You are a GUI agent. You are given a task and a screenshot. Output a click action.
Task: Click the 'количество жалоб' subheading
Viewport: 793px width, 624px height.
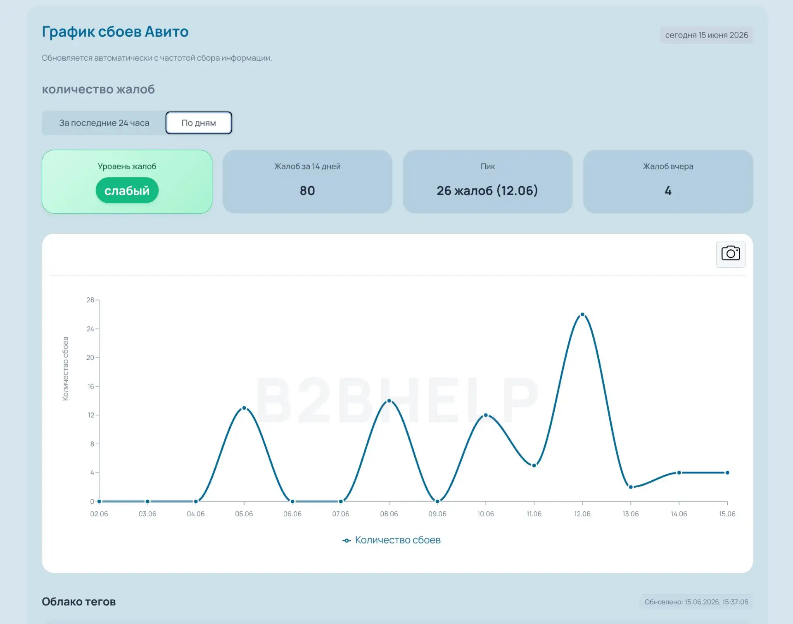click(x=98, y=89)
